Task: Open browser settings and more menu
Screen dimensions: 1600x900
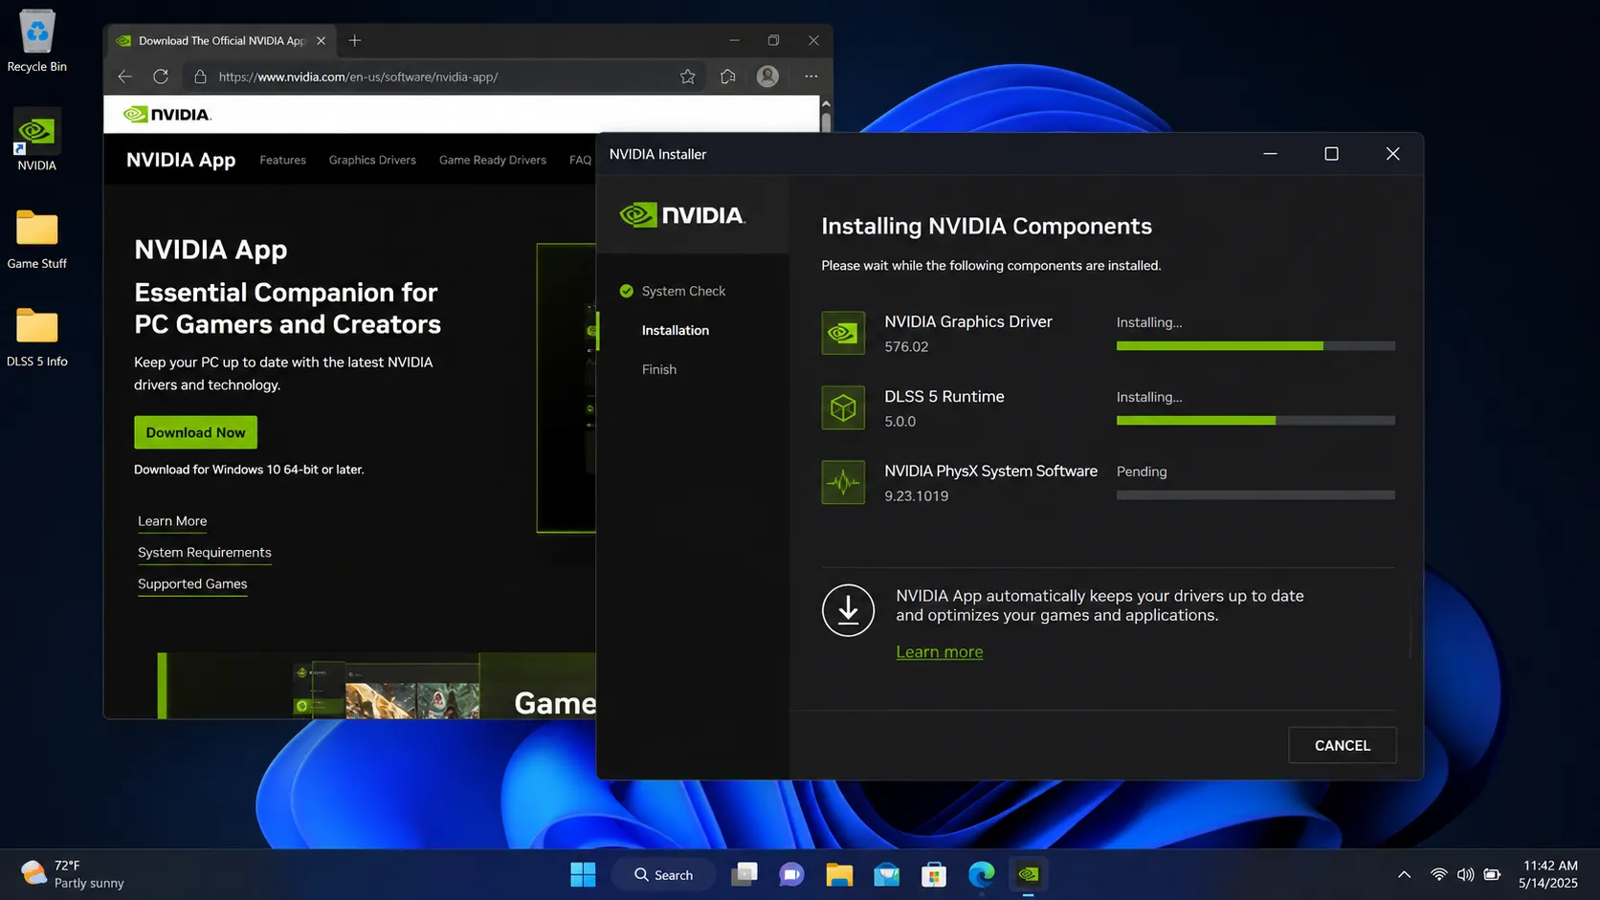Action: pyautogui.click(x=811, y=77)
